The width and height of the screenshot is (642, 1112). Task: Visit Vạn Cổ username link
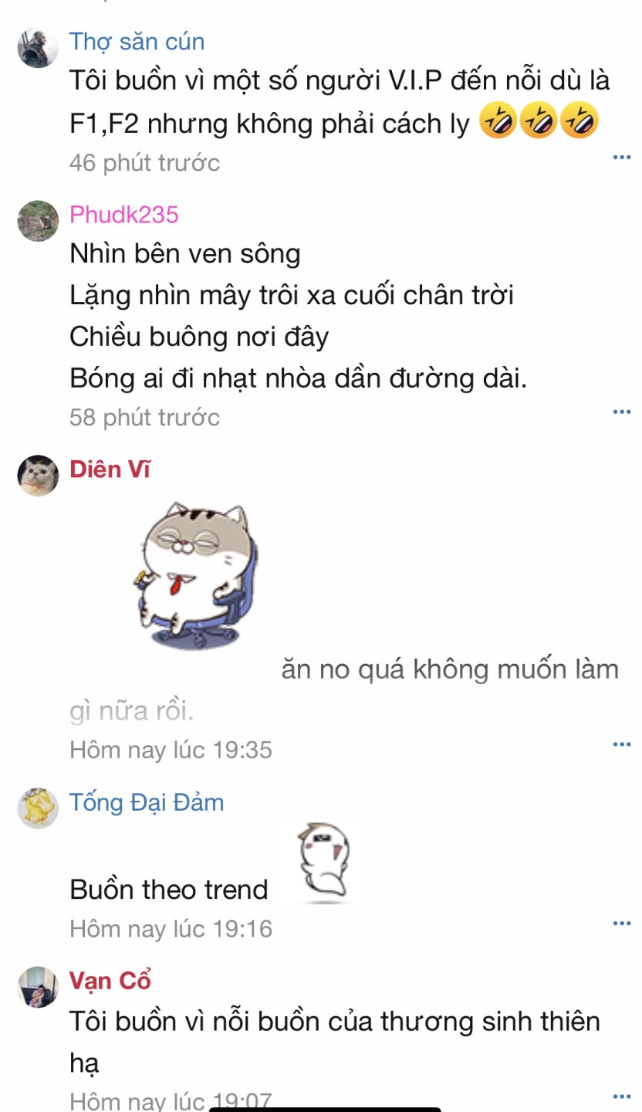click(110, 981)
